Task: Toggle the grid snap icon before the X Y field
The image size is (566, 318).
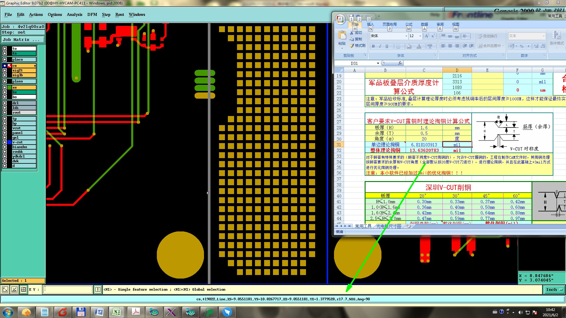Action: [24, 290]
